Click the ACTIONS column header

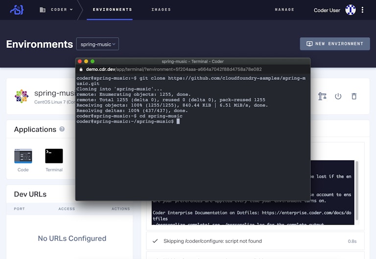(120, 209)
